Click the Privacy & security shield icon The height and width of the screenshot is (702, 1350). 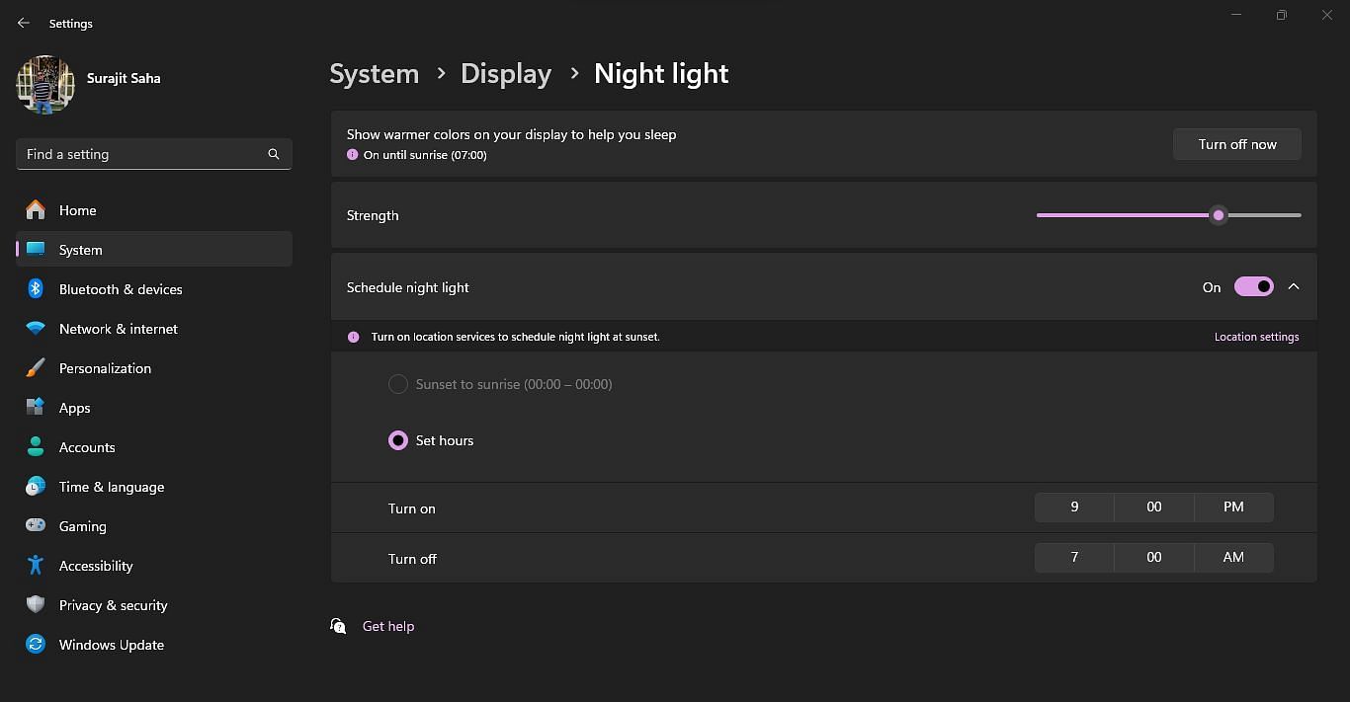pyautogui.click(x=36, y=605)
